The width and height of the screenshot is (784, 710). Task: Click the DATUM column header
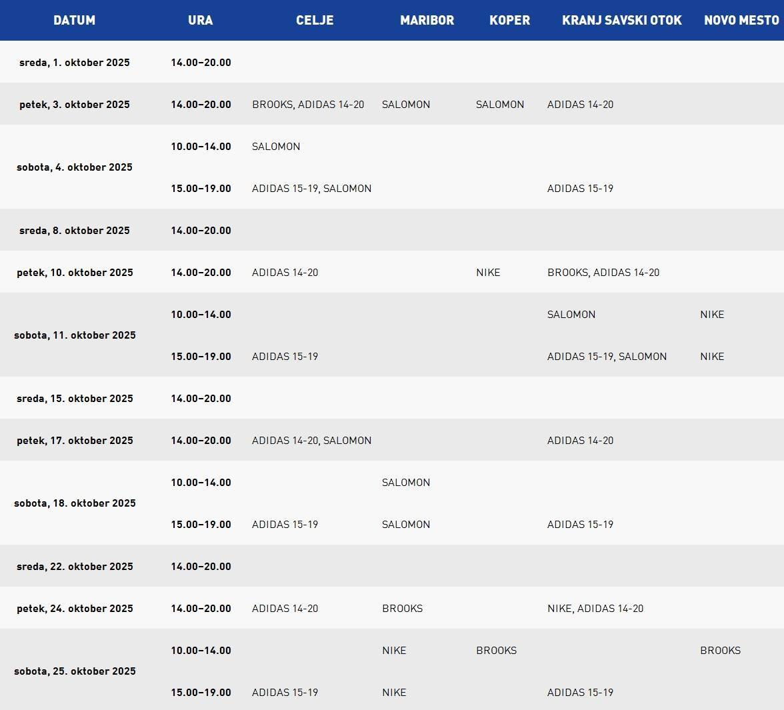75,20
